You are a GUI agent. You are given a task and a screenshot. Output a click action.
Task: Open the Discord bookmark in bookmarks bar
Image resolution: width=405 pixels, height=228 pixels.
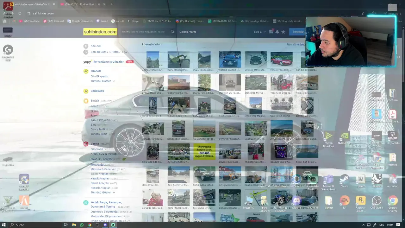(190, 21)
